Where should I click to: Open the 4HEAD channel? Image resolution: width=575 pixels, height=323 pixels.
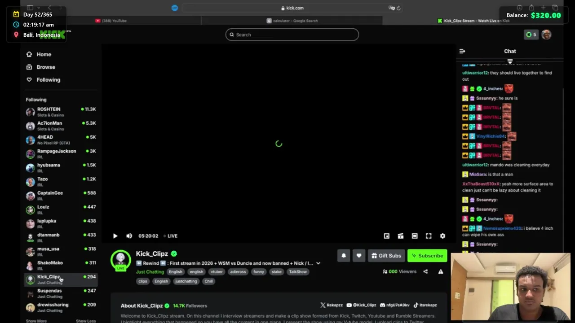point(61,140)
